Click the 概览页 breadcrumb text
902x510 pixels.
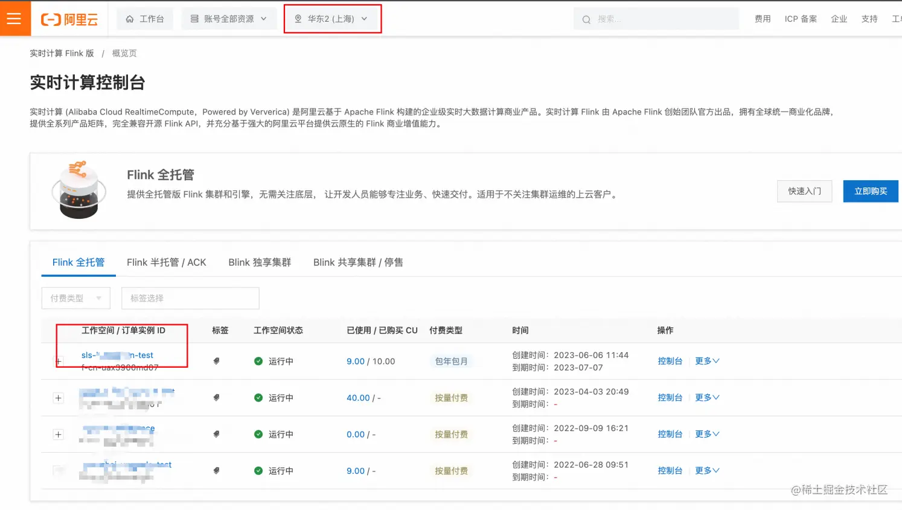[x=124, y=53]
